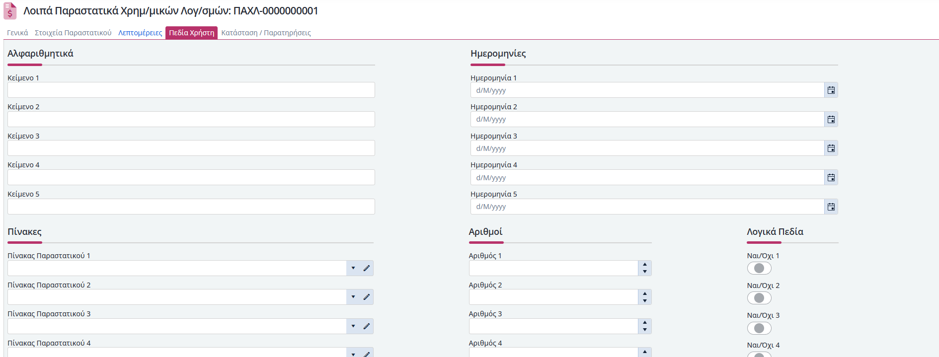The height and width of the screenshot is (357, 939).
Task: Click the Ημερομηνίες section heading
Action: click(498, 54)
